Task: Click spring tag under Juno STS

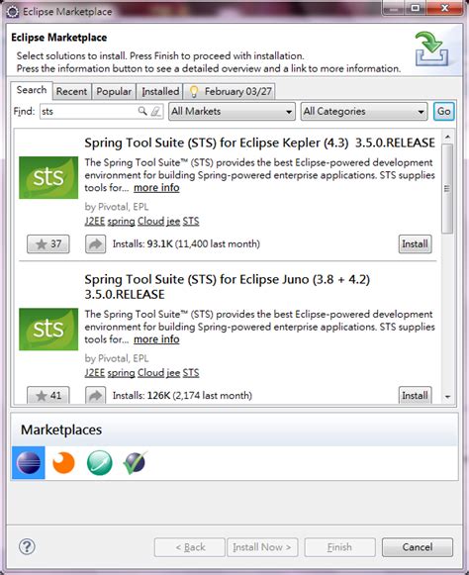Action: click(121, 373)
